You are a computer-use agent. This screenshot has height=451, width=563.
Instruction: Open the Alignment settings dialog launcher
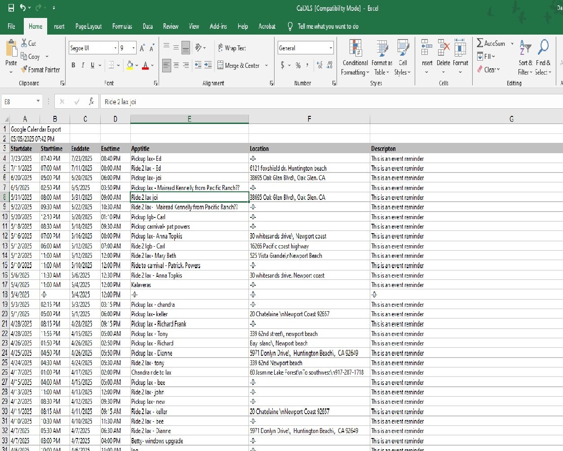tap(271, 83)
